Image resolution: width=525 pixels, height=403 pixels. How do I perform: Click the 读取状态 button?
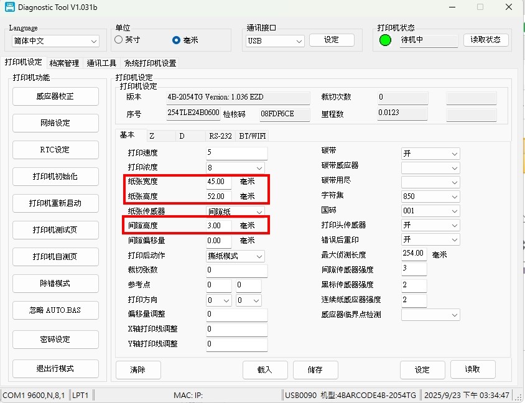pyautogui.click(x=486, y=40)
